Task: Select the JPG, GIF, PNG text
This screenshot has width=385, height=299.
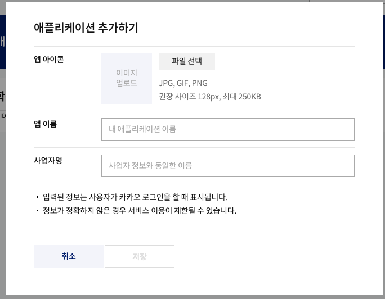Action: [183, 83]
